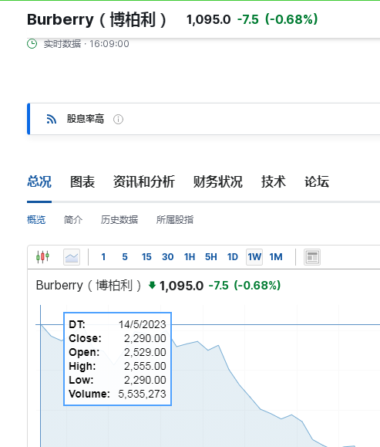Set chart interval to 1 minute
The width and height of the screenshot is (380, 447).
click(x=103, y=257)
